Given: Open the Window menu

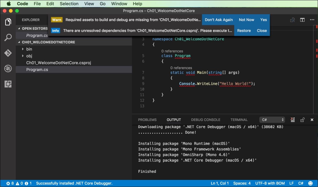Looking at the screenshot, I should pos(119,4).
